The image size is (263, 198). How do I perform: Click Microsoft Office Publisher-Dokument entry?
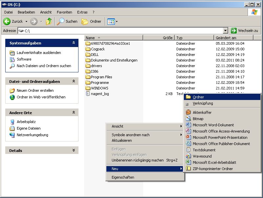point(222,143)
